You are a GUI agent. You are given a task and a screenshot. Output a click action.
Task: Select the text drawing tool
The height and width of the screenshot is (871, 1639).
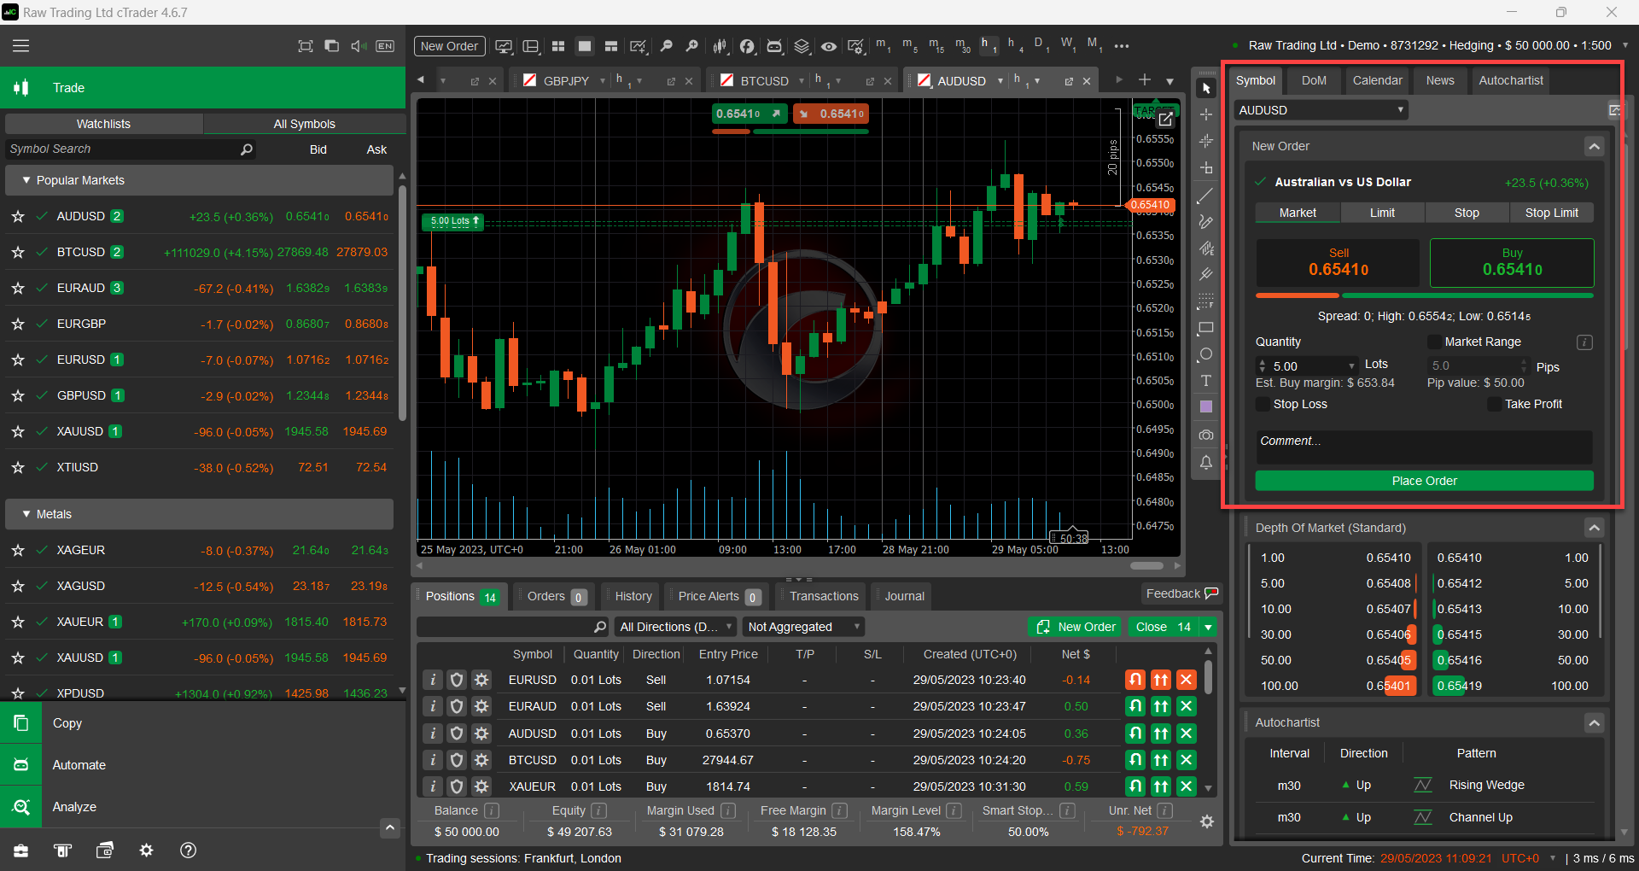pyautogui.click(x=1205, y=381)
